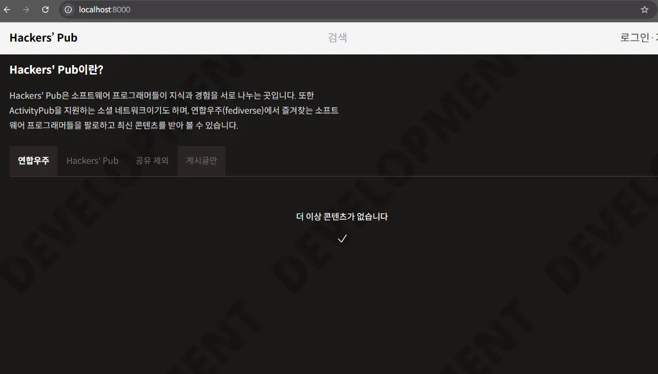The image size is (658, 374).
Task: Click the paragraph mentioning ActivityPub
Action: tap(174, 110)
